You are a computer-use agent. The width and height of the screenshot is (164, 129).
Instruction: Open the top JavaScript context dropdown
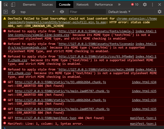38,12
